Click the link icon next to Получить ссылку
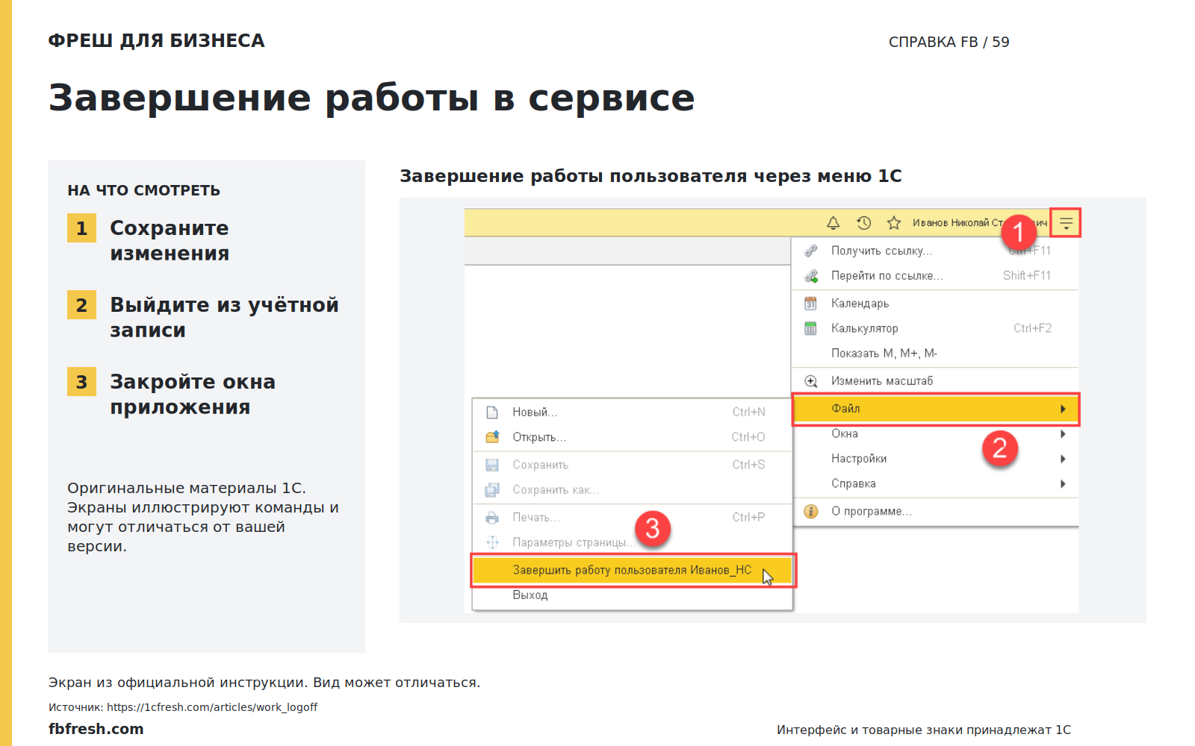Viewport: 1195px width, 746px height. point(811,251)
